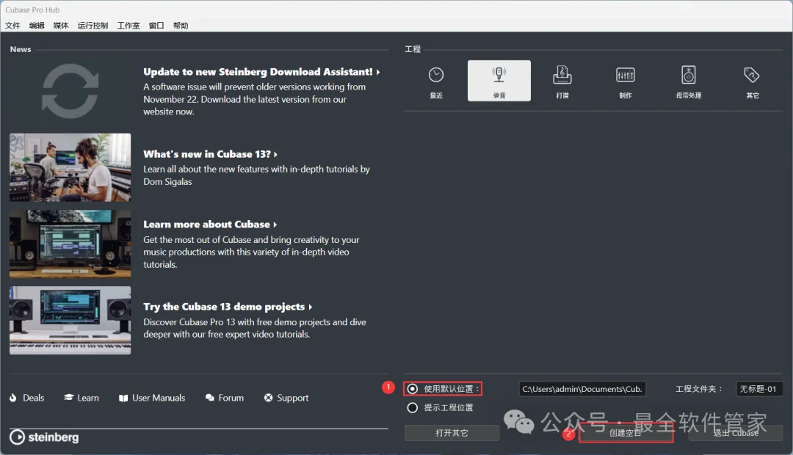Screen dimensions: 793x455
Task: Open Try the Cubase 13 demo projects headline
Action: (228, 307)
